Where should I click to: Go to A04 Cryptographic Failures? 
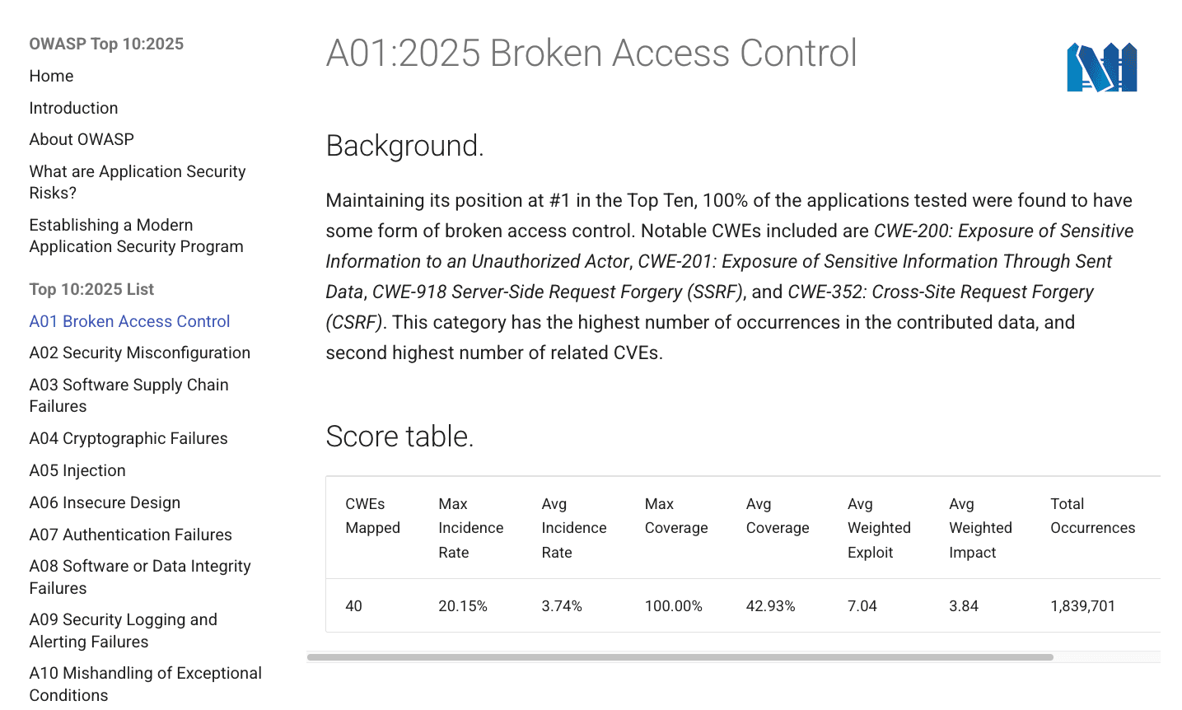[x=128, y=438]
